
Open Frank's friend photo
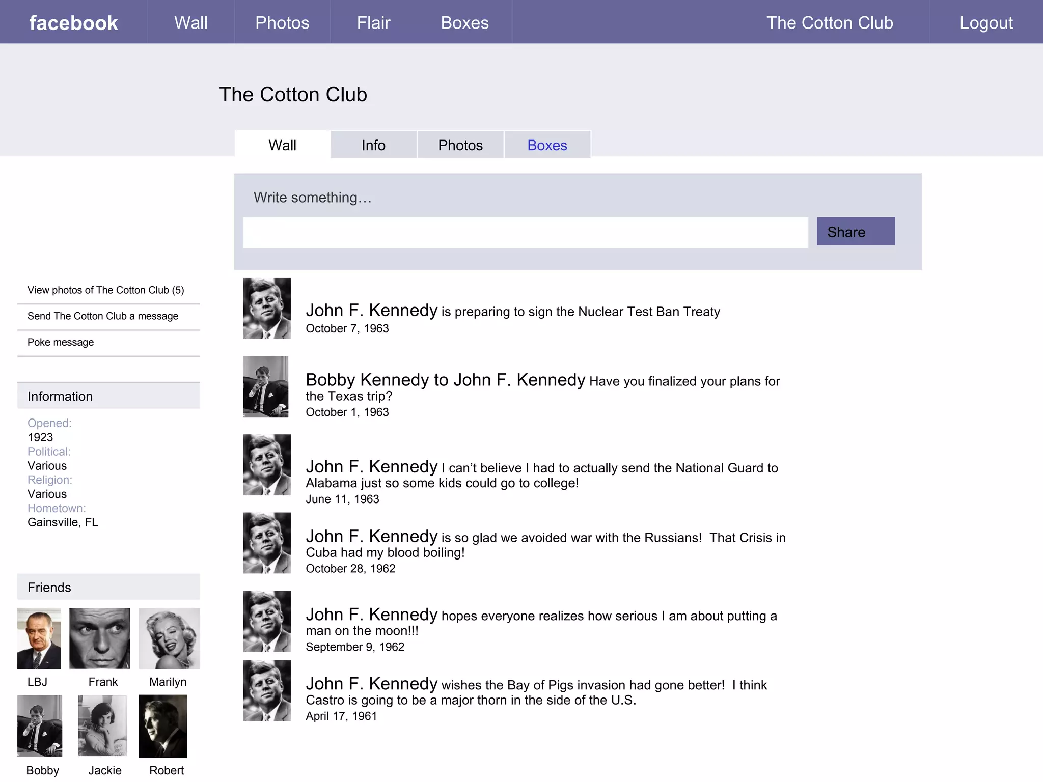click(x=100, y=638)
